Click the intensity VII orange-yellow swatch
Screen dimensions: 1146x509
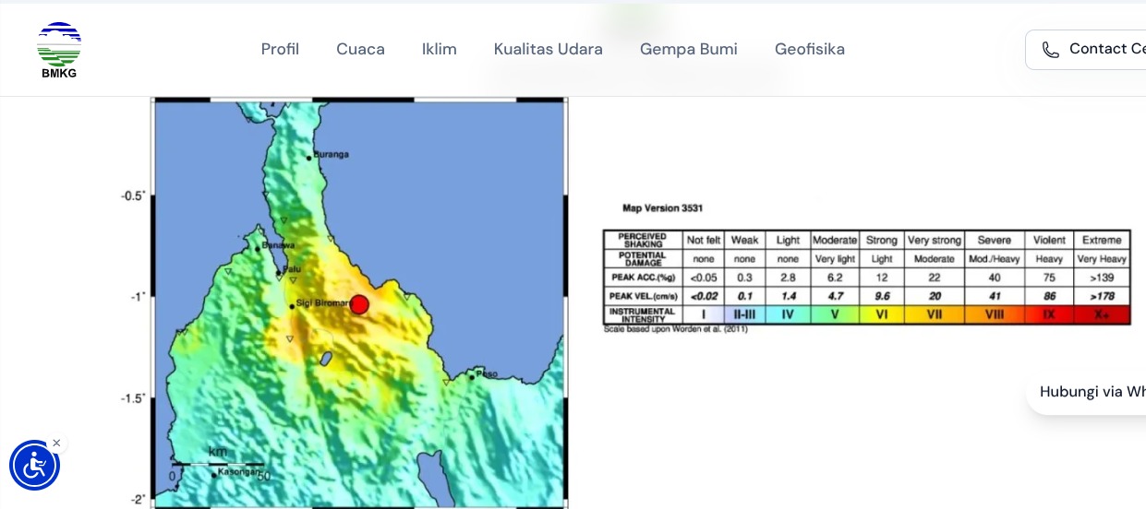[935, 314]
